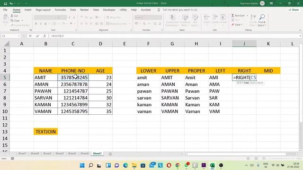The image size is (303, 170).
Task: Click age cell with 32
Action: tap(100, 105)
